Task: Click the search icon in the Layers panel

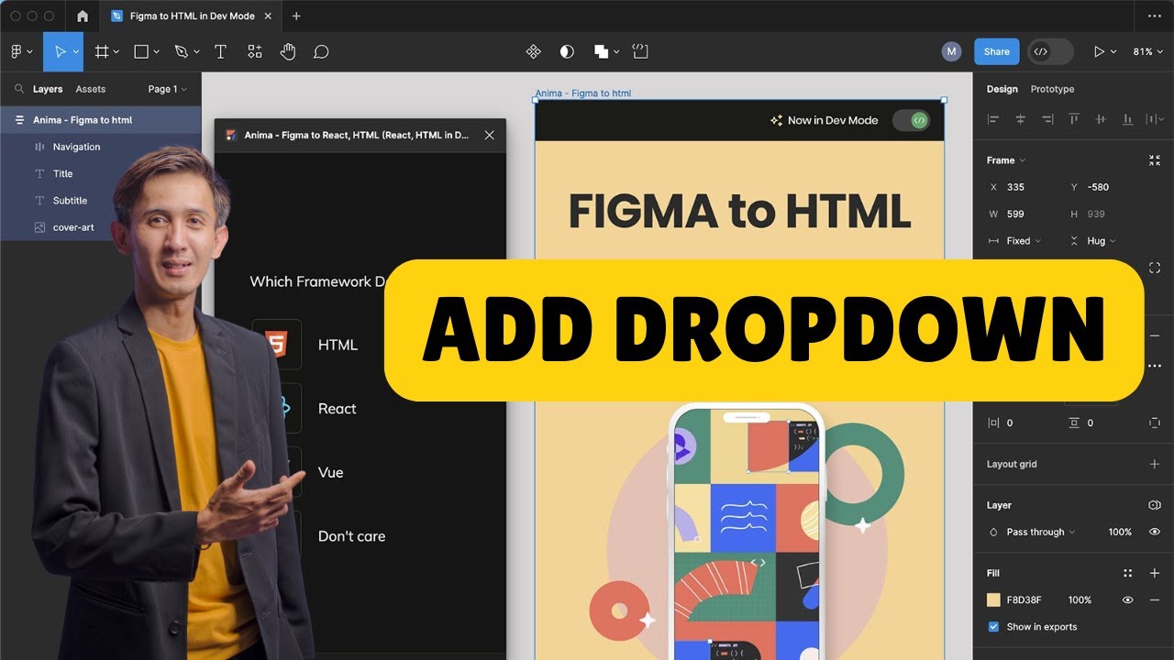Action: coord(19,89)
